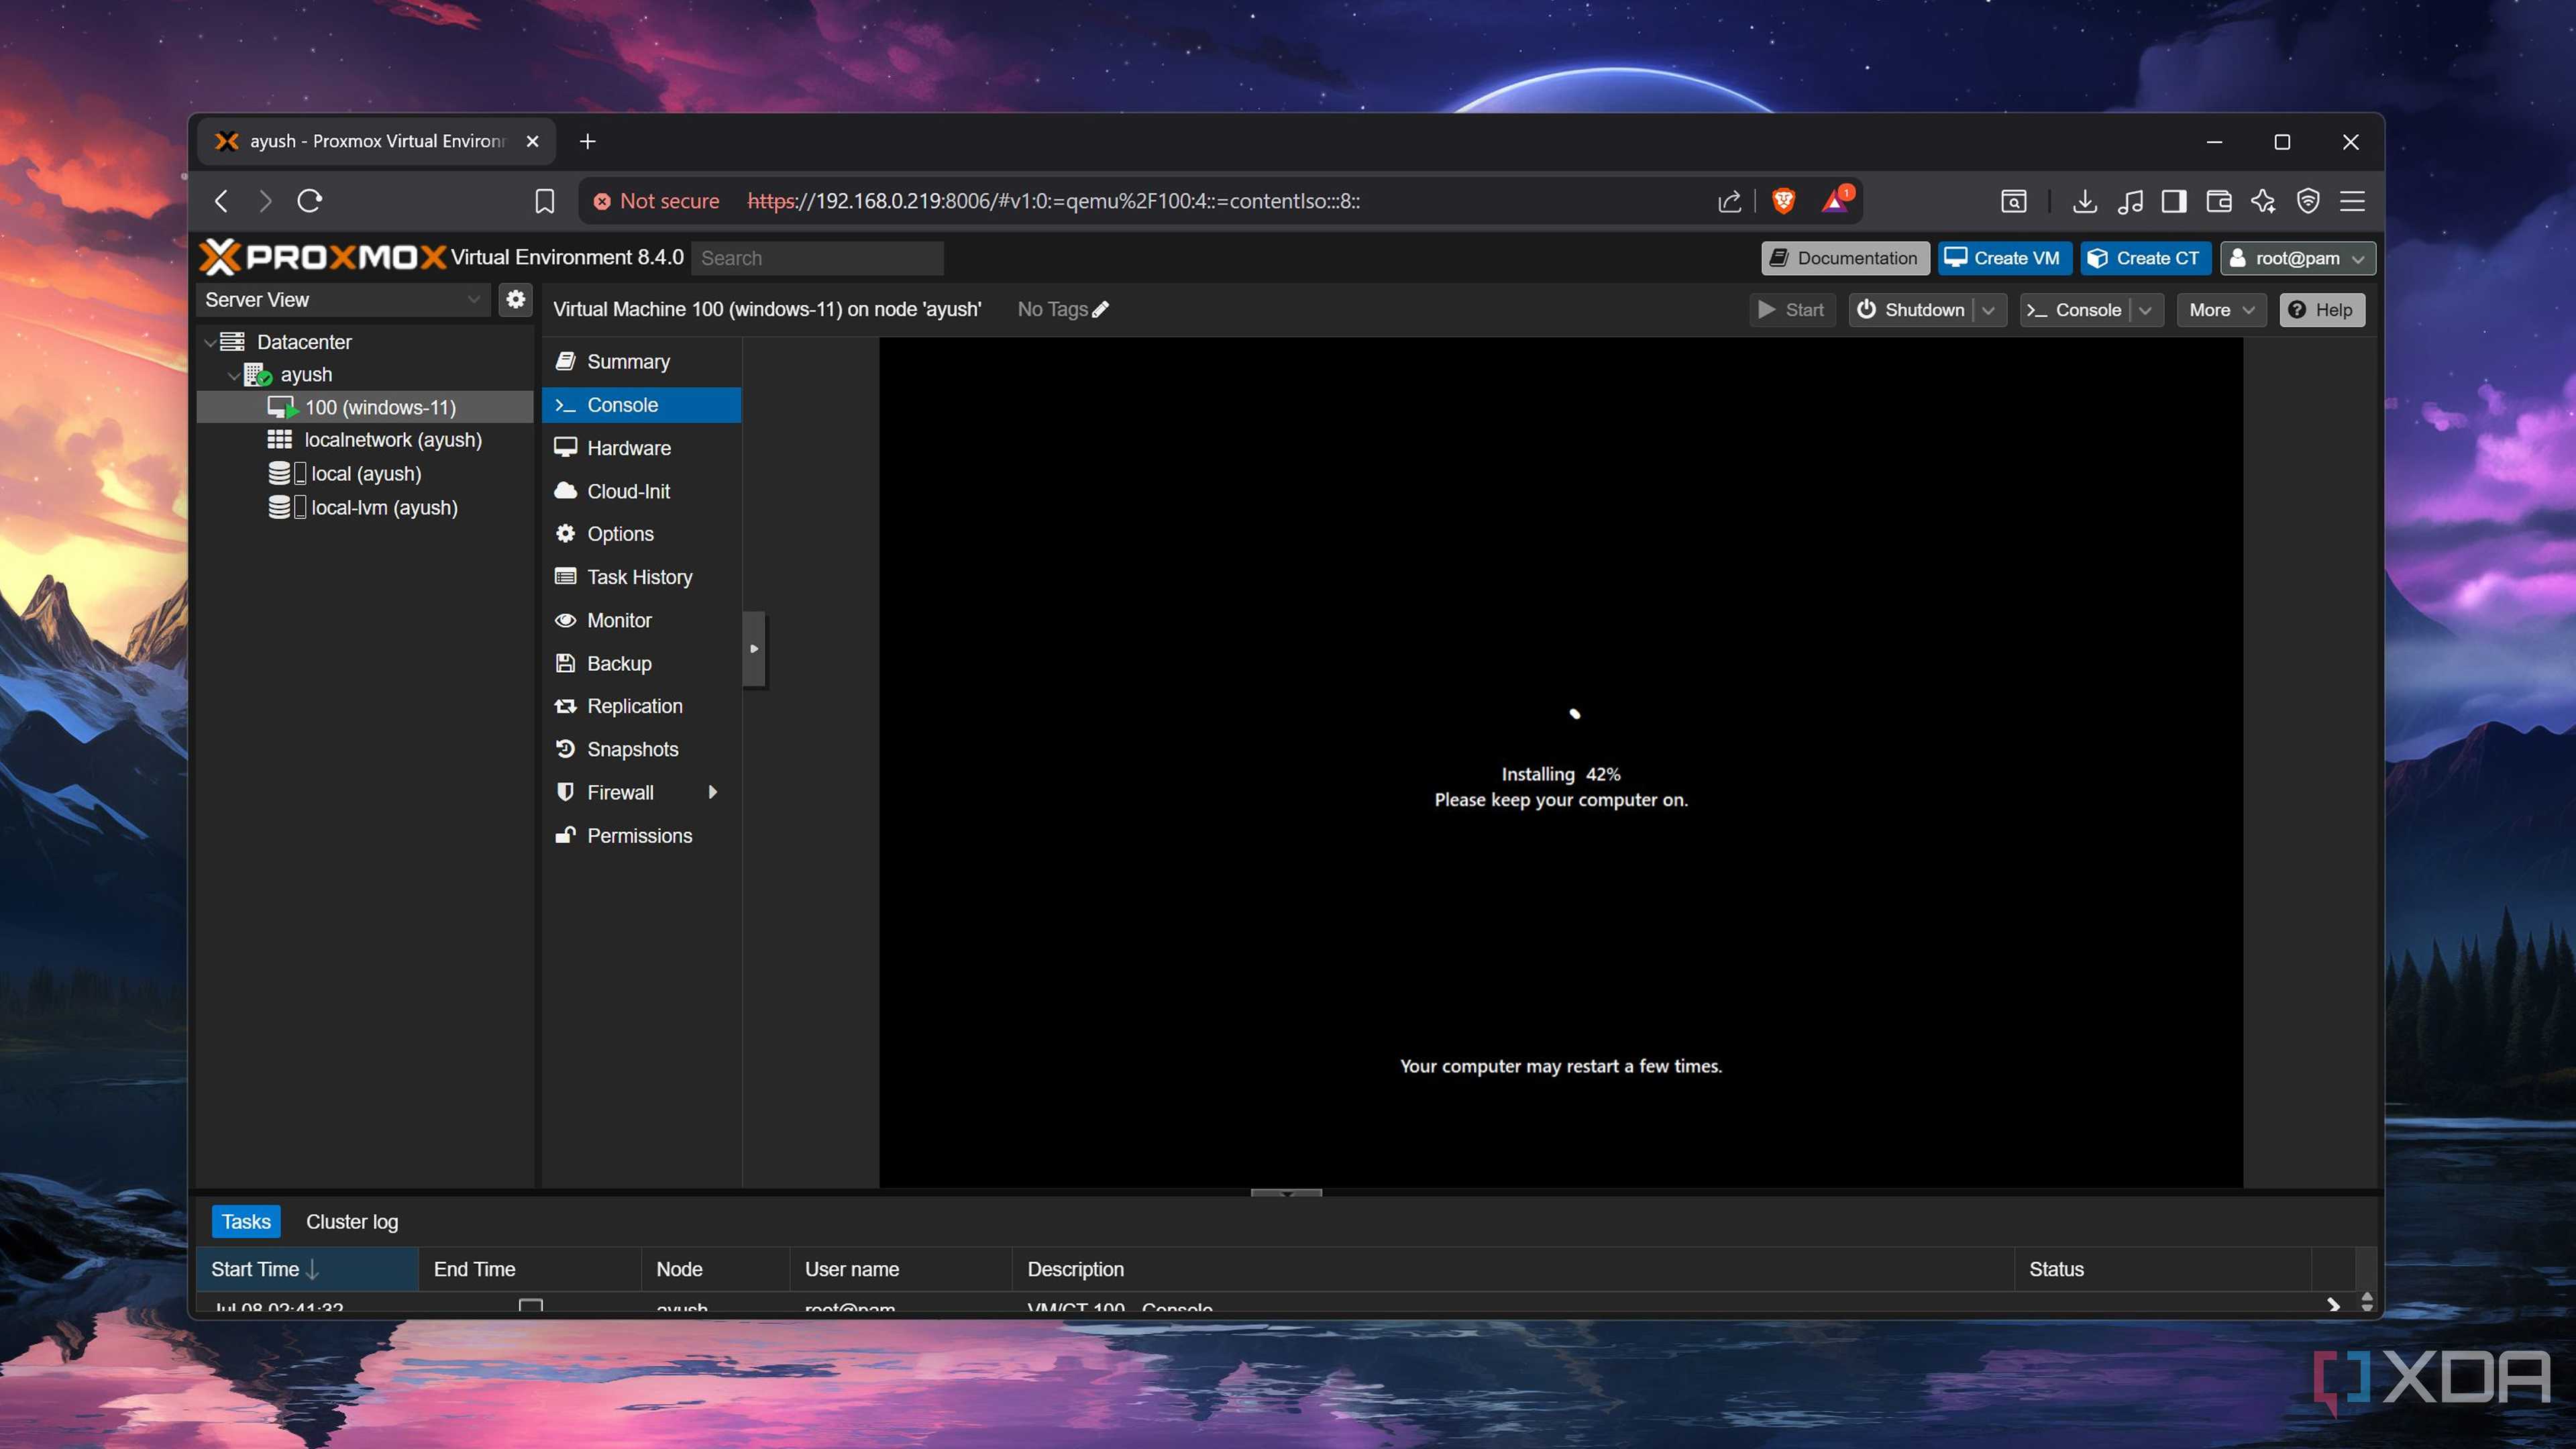
Task: Open the root@pam user menu
Action: 2298,258
